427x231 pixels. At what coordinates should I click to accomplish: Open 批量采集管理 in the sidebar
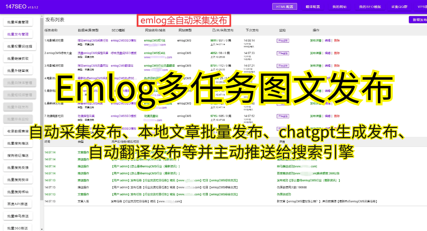tap(18, 22)
